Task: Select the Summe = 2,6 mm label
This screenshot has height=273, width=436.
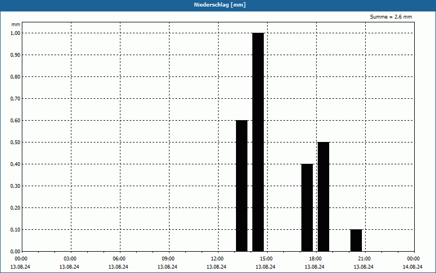Action: click(391, 17)
